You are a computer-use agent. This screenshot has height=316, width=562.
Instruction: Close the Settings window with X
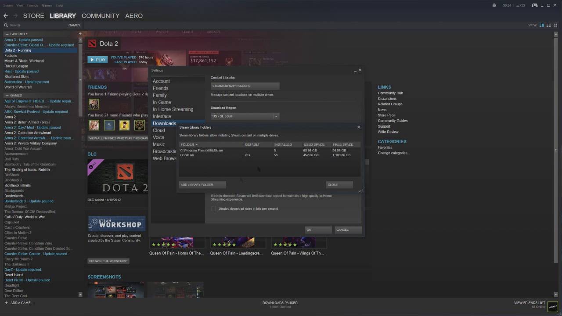pyautogui.click(x=360, y=70)
